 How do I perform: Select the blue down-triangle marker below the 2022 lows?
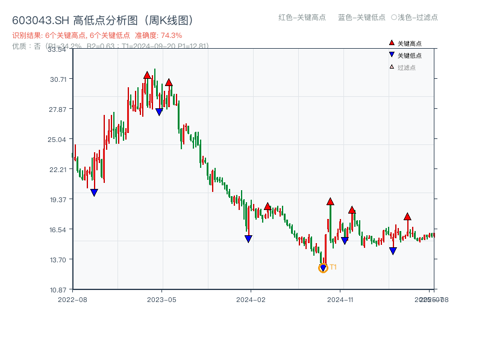pyautogui.click(x=95, y=192)
